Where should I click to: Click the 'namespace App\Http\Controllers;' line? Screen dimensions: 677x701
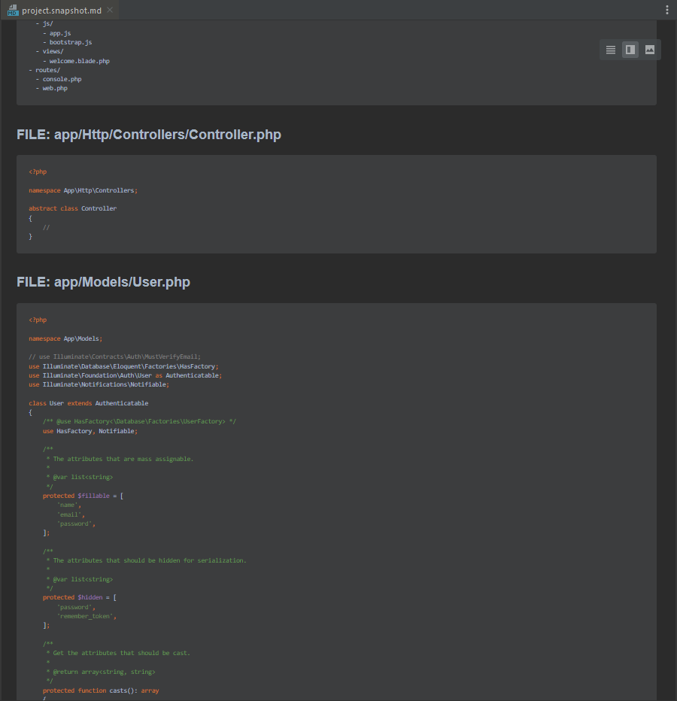click(84, 190)
